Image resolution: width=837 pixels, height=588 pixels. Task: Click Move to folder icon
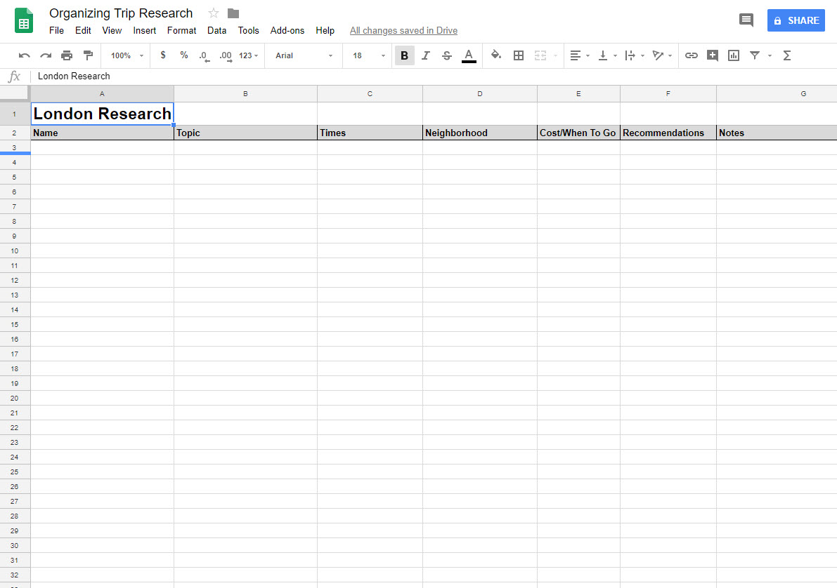point(233,13)
